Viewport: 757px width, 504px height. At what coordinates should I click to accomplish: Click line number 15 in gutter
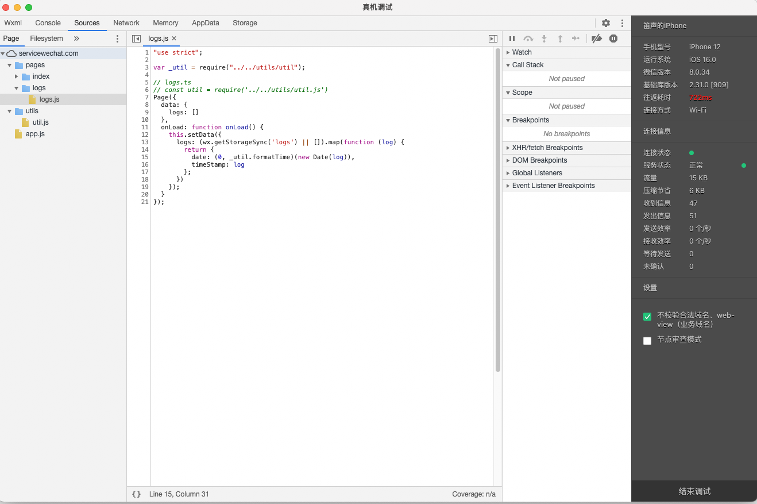(145, 157)
